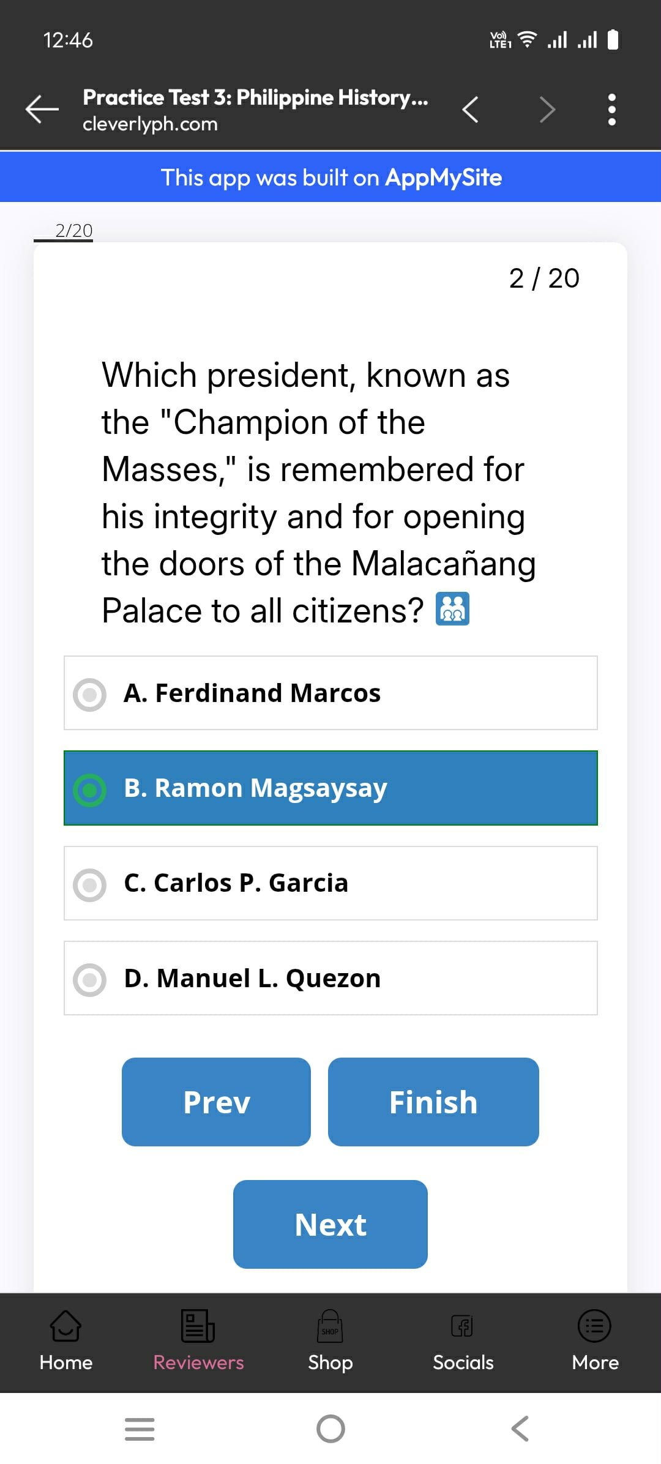Select answer C. Carlos P. Garcia
This screenshot has height=1464, width=661.
330,883
